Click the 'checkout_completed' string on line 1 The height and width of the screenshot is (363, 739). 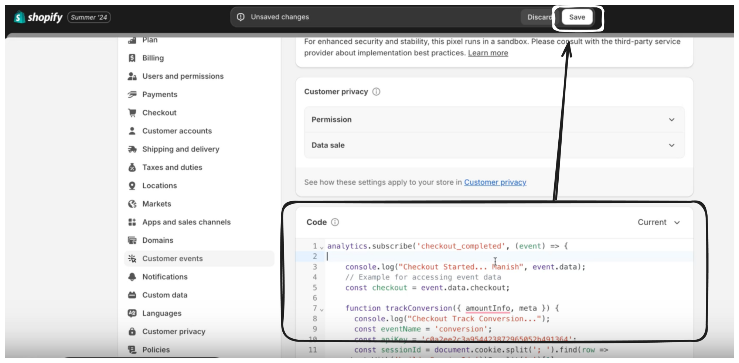[461, 246]
